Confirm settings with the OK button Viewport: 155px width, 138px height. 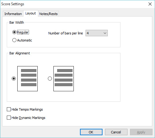tap(91, 132)
